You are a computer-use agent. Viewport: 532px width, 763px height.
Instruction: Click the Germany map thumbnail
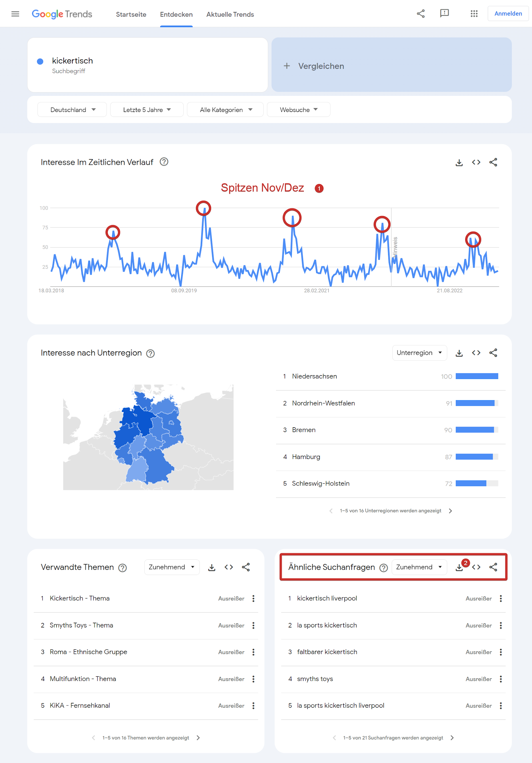[148, 437]
